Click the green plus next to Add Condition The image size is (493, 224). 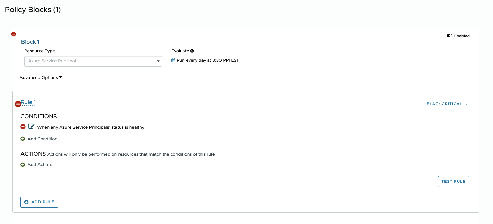[23, 139]
